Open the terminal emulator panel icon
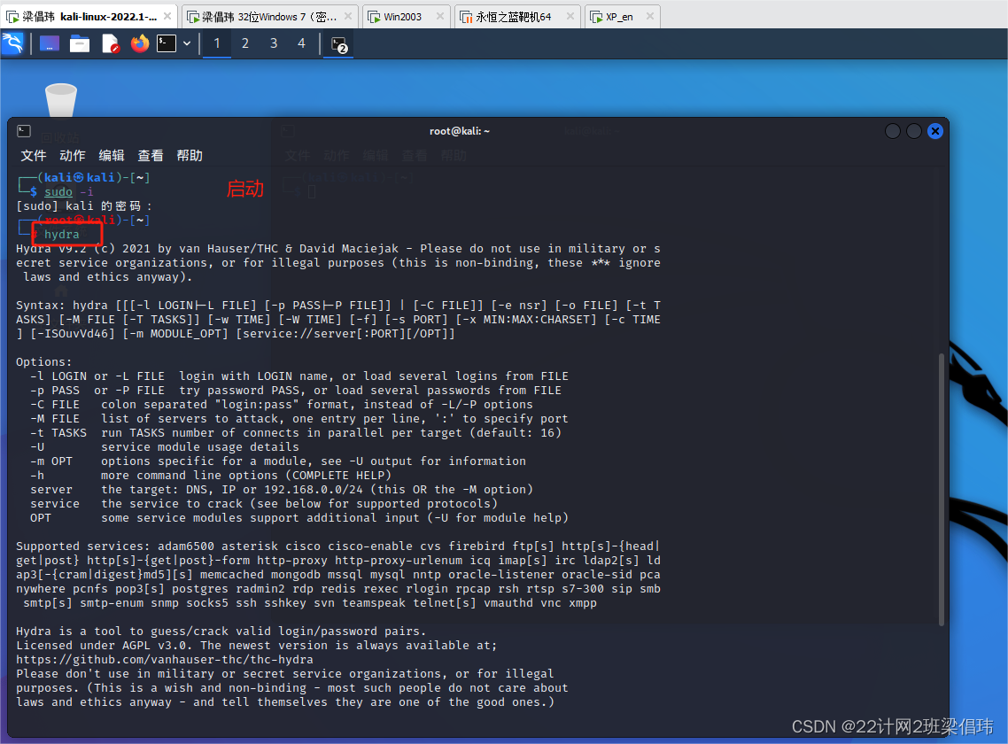The height and width of the screenshot is (744, 1008). 167,43
